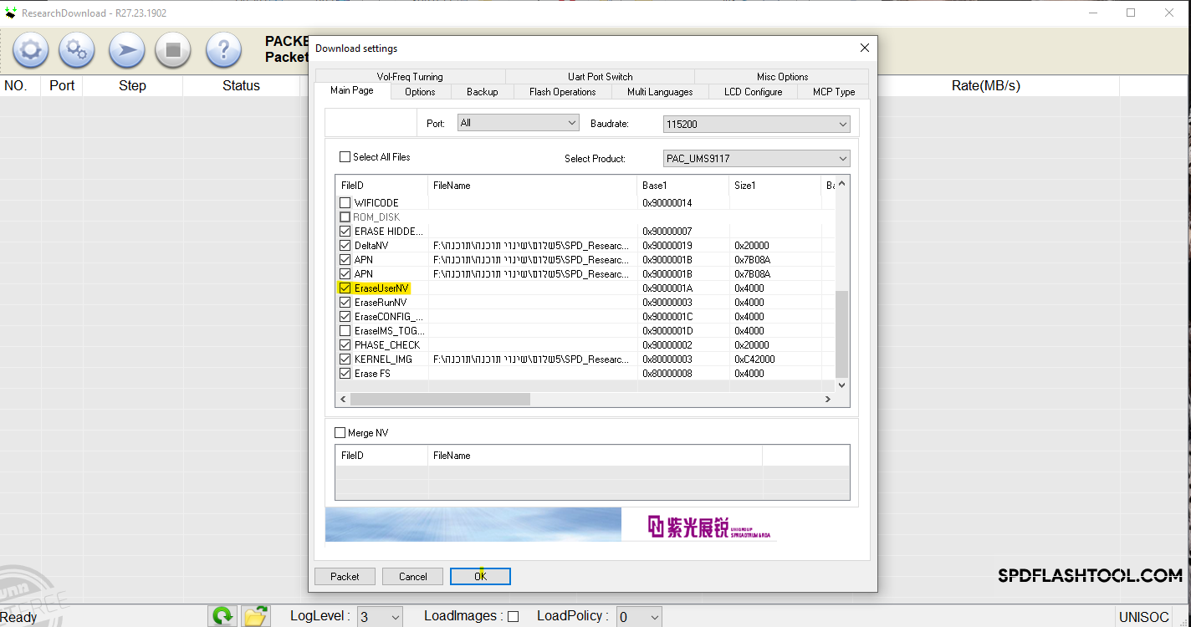
Task: Click the file list scroll down arrow
Action: [841, 385]
